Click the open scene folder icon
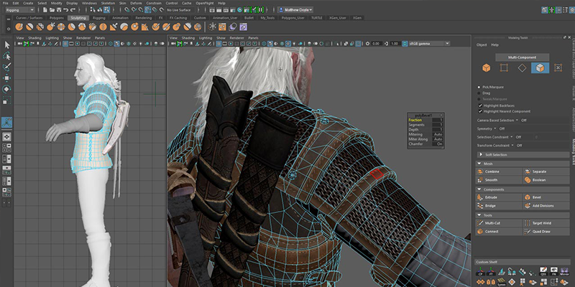575x287 pixels. pyautogui.click(x=52, y=10)
